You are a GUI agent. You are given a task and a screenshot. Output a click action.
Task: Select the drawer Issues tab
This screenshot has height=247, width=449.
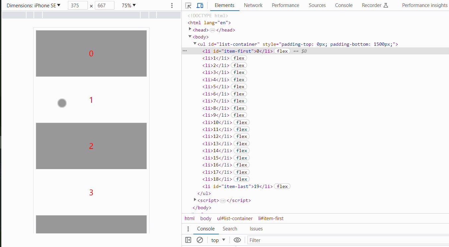click(256, 229)
